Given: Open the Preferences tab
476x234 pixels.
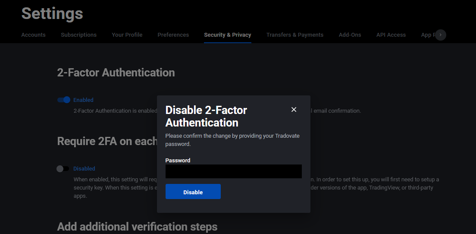Looking at the screenshot, I should [173, 35].
